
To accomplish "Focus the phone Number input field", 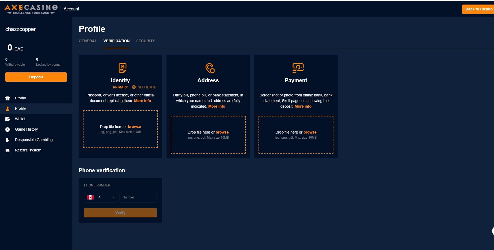I will (138, 197).
